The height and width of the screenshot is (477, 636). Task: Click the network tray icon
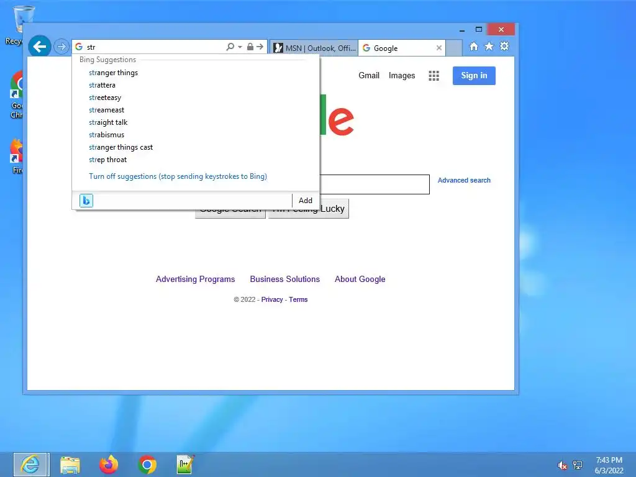coord(577,465)
